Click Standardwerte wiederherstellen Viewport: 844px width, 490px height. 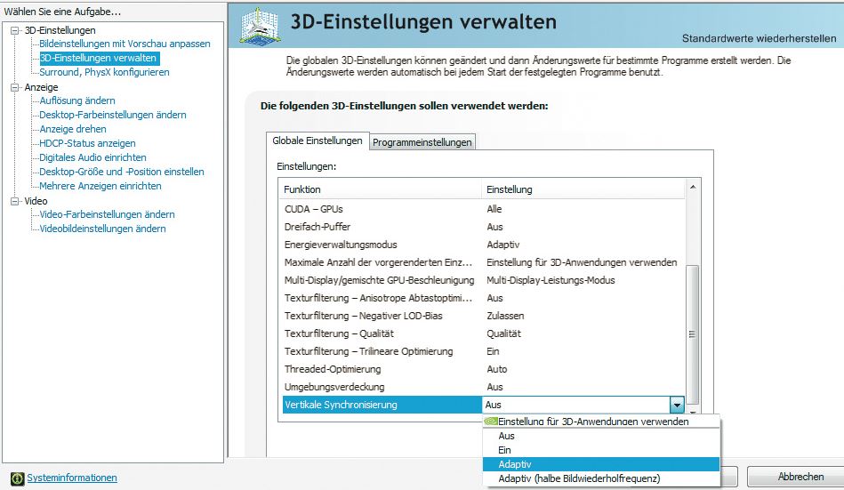click(x=759, y=38)
